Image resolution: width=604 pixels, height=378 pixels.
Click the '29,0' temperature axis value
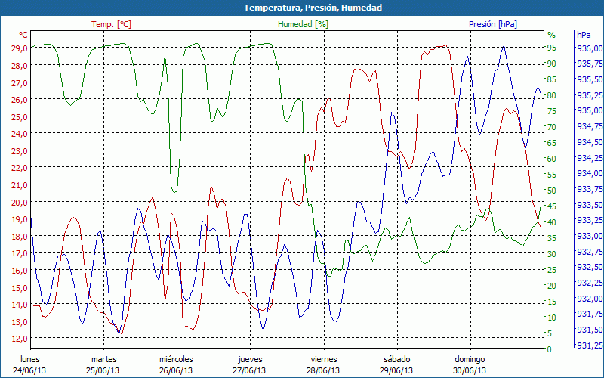pos(20,48)
